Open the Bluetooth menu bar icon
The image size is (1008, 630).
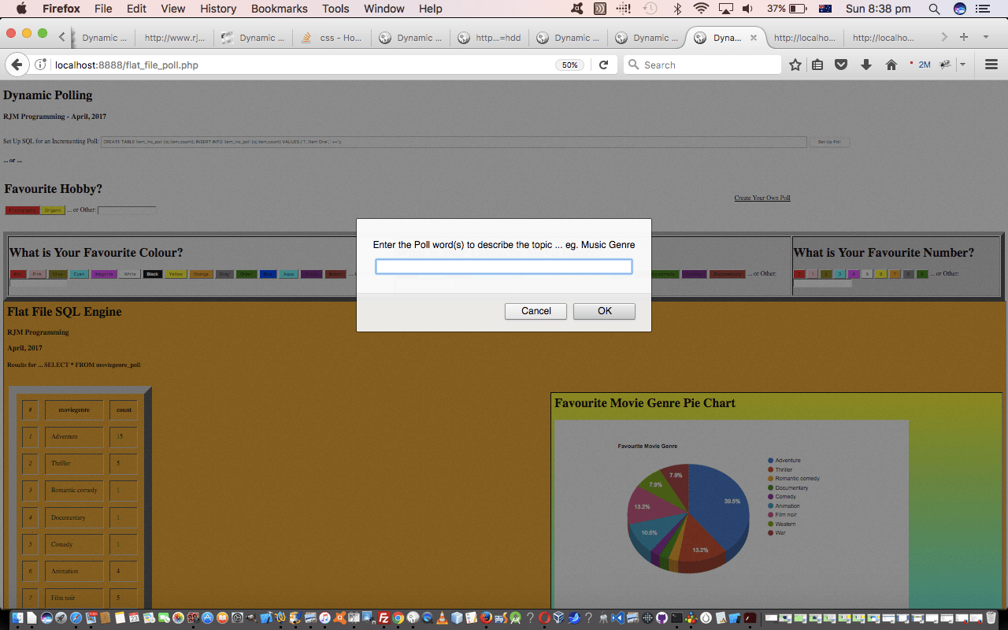pos(677,9)
